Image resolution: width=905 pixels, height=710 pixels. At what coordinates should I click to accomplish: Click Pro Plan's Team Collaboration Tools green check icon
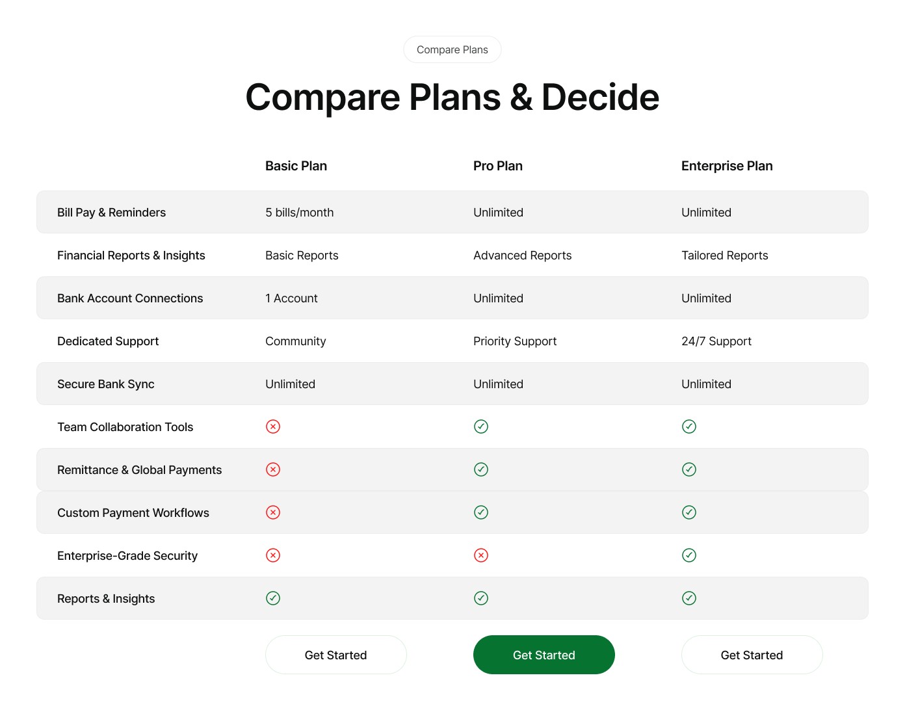click(481, 427)
